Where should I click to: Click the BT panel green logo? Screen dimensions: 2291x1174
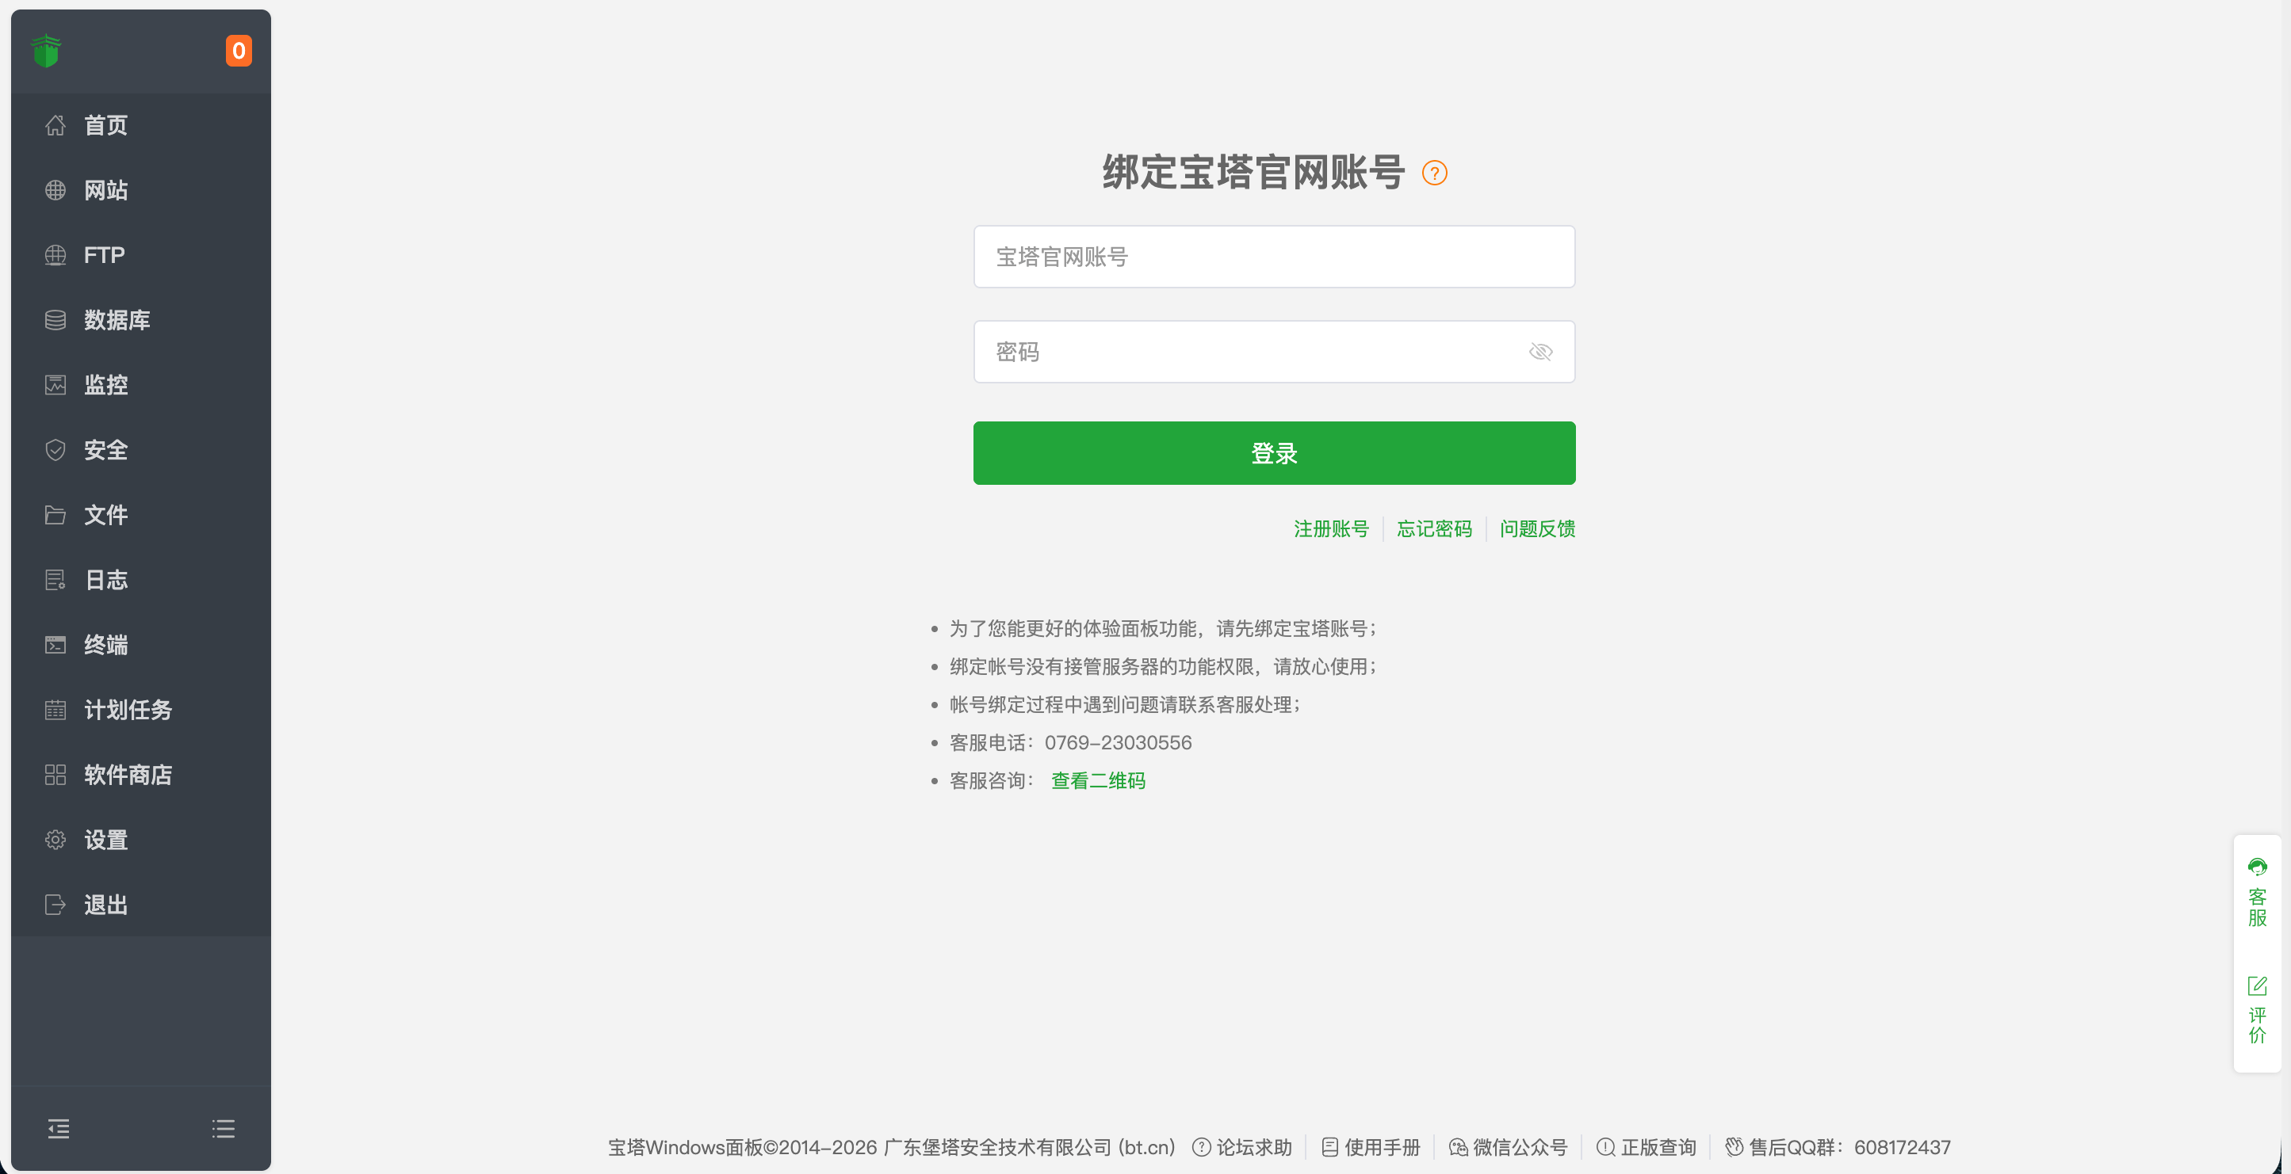46,51
